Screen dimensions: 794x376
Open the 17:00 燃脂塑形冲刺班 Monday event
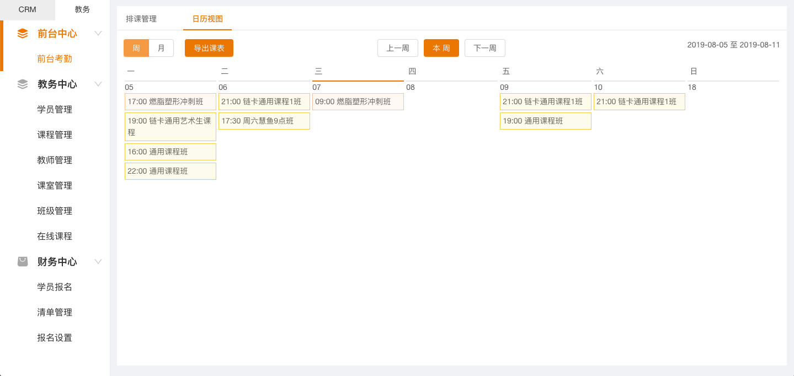tap(170, 101)
